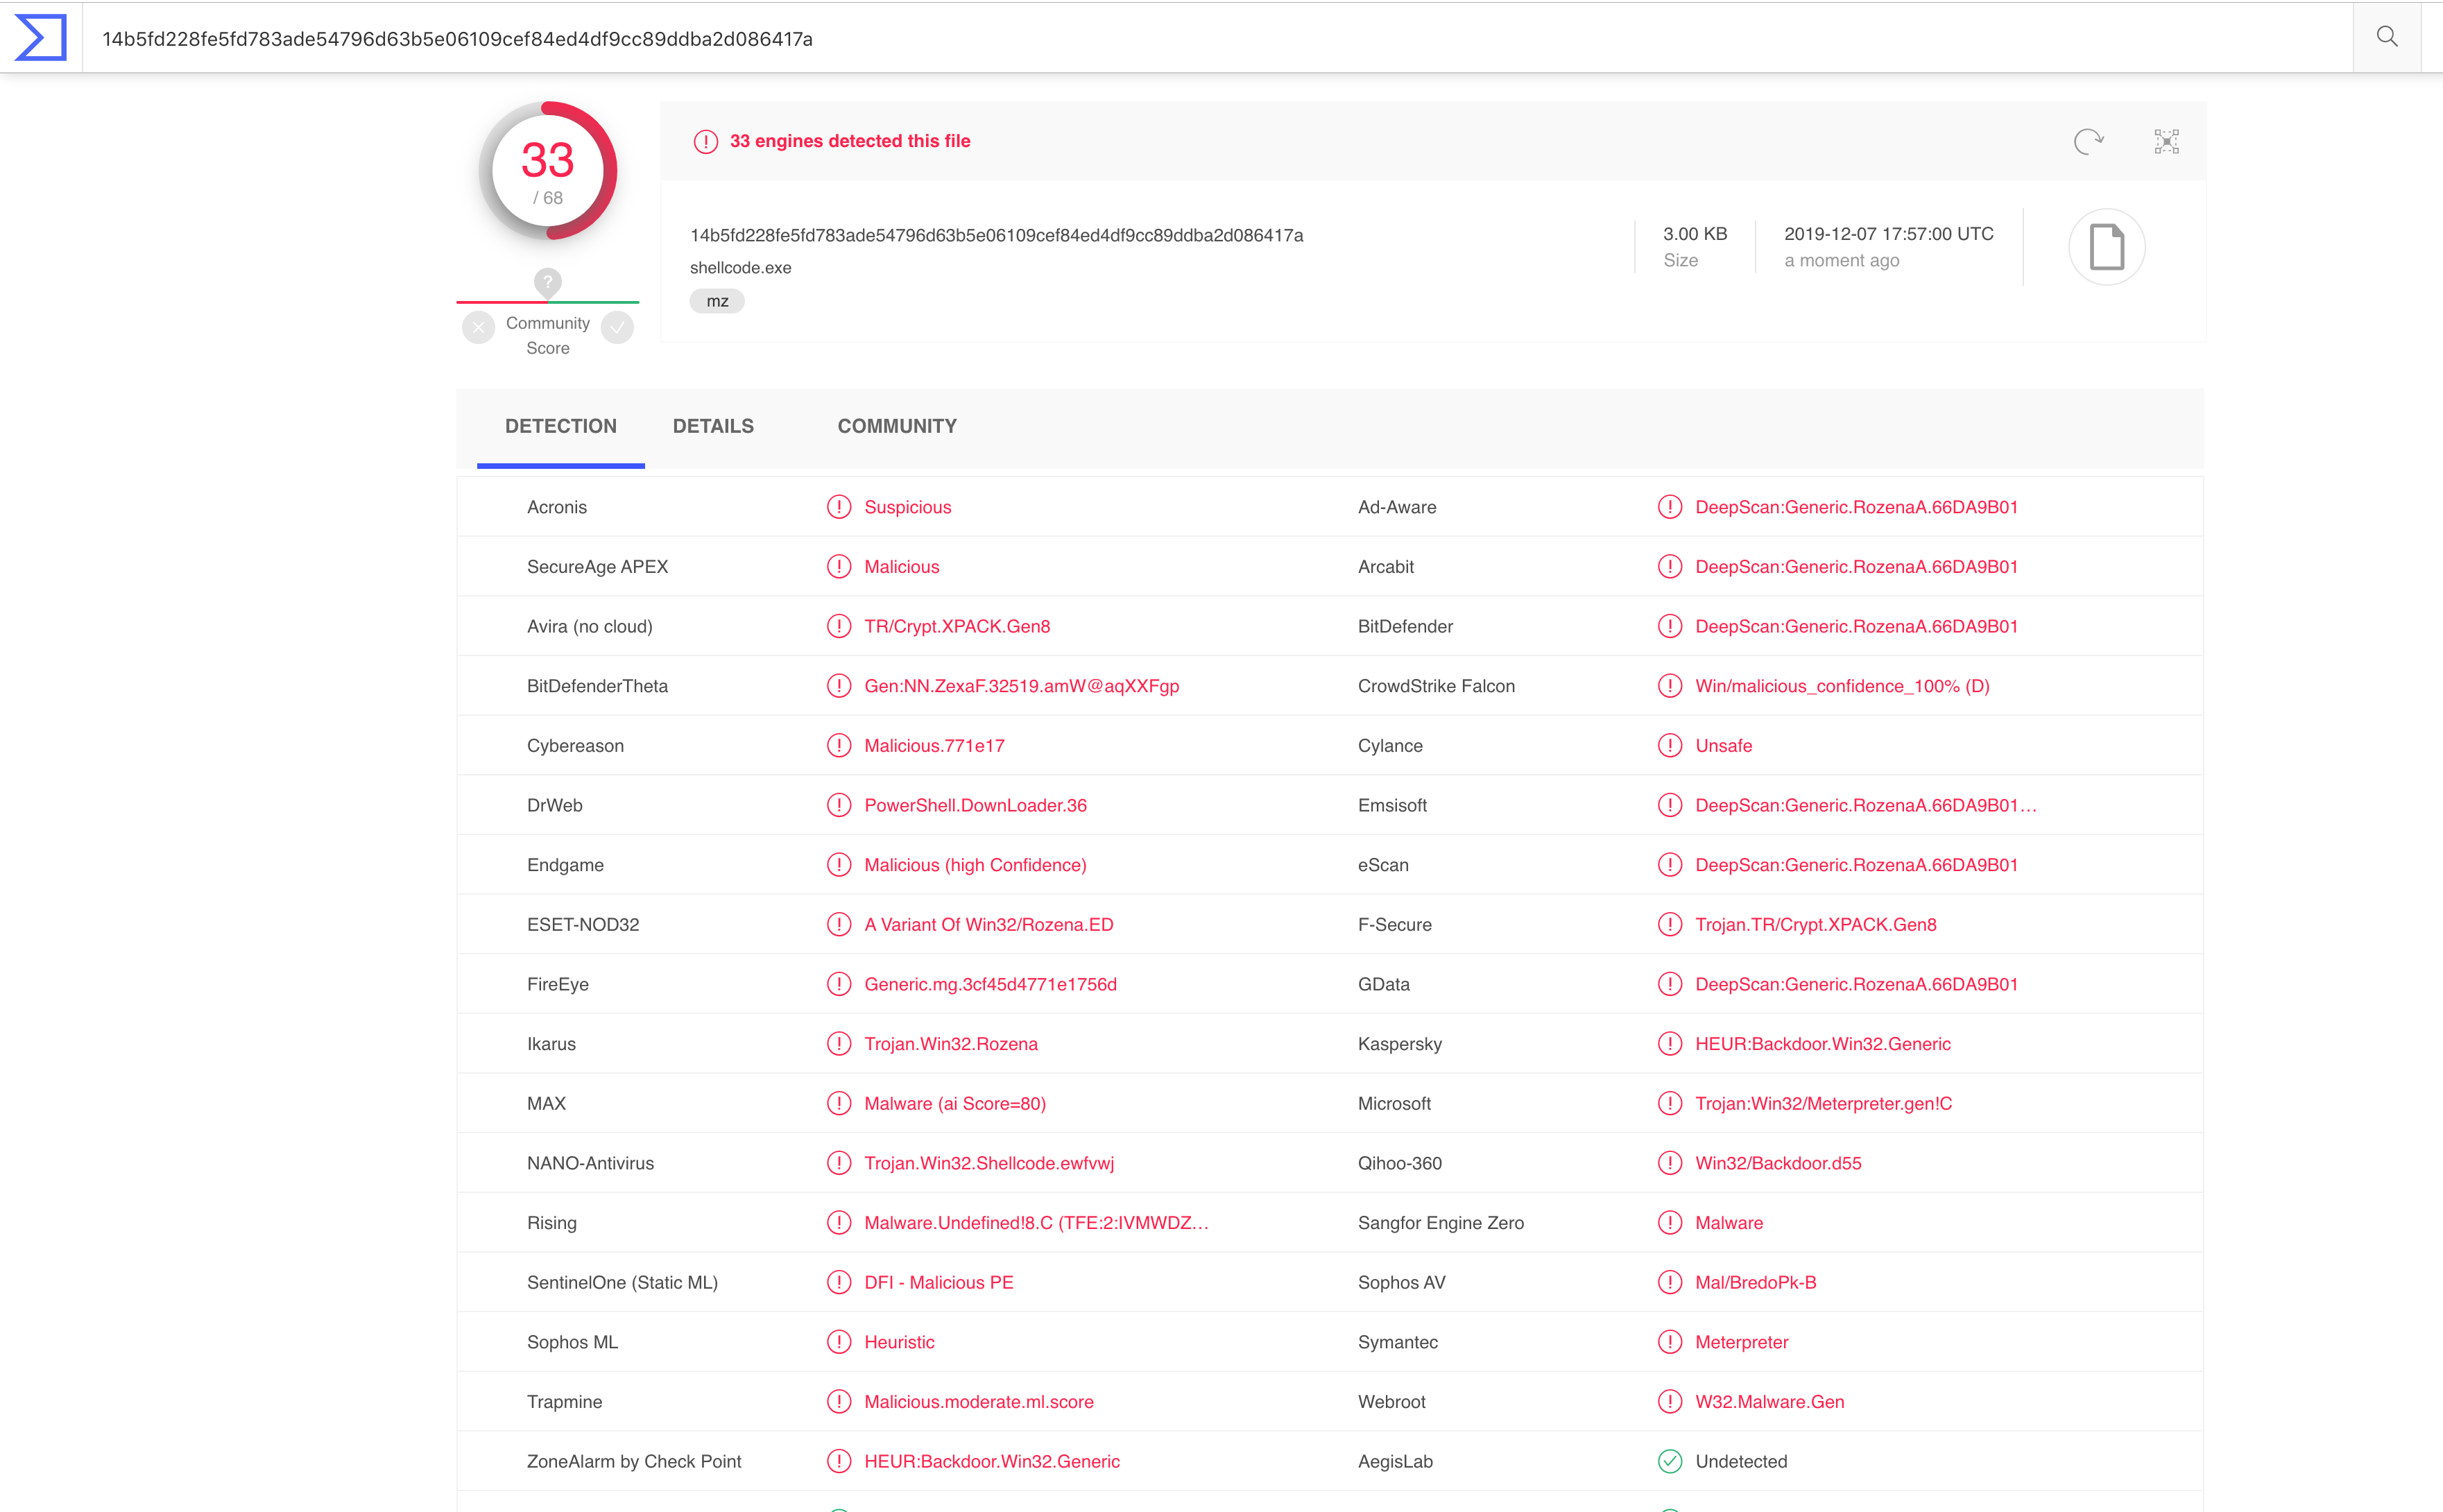Click the Trojan.Win32.Rozena Ikarus result
Image resolution: width=2443 pixels, height=1512 pixels.
point(951,1044)
